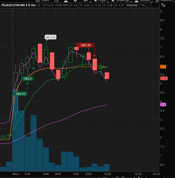Click the 10:10 time axis label
Screen dimensions: 175x178
pyautogui.click(x=138, y=174)
